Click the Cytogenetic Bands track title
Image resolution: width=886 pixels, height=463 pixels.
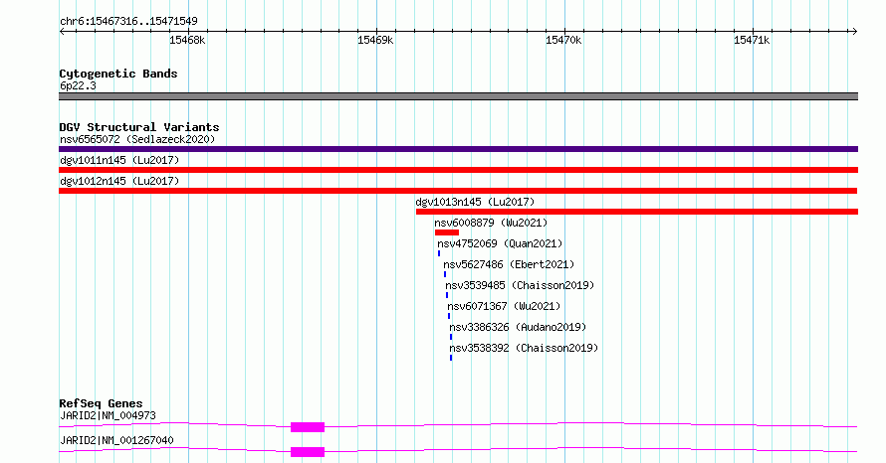coord(118,74)
